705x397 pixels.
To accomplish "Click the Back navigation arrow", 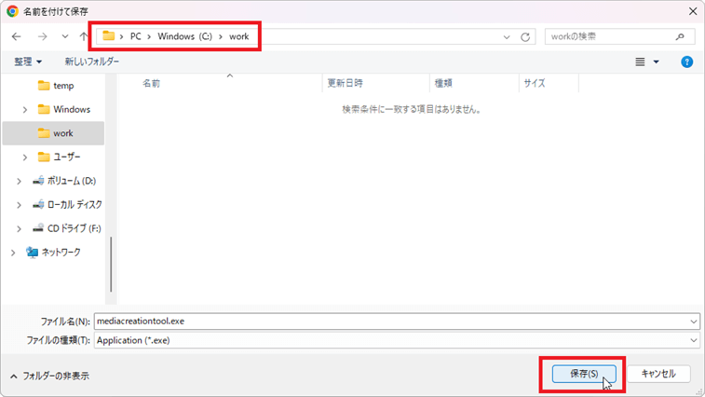I will coord(17,36).
